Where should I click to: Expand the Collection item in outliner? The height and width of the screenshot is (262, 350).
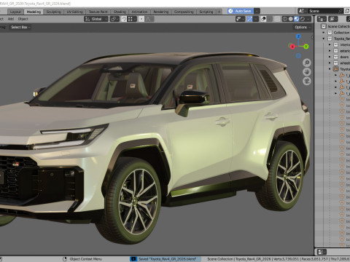pos(324,33)
